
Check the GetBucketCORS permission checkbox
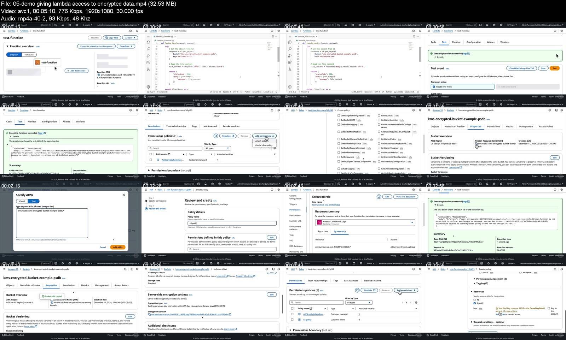[339, 120]
